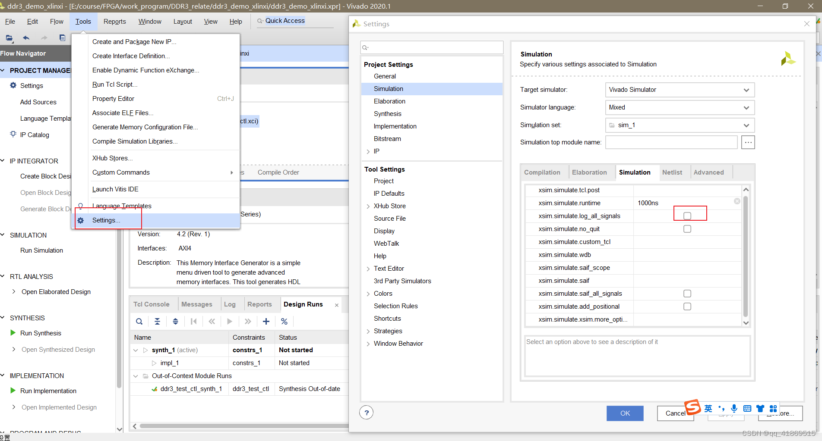Screen dimensions: 822x441
Task: Open the Reports menu
Action: (115, 22)
